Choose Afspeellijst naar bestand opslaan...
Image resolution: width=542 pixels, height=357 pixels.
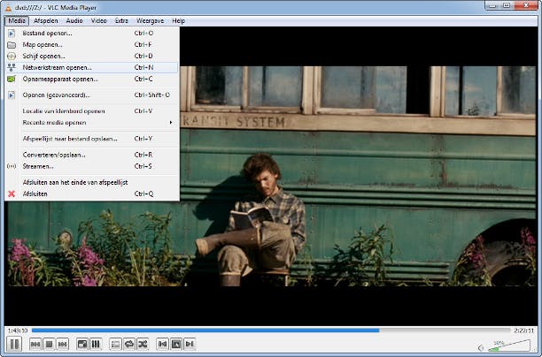(92, 139)
